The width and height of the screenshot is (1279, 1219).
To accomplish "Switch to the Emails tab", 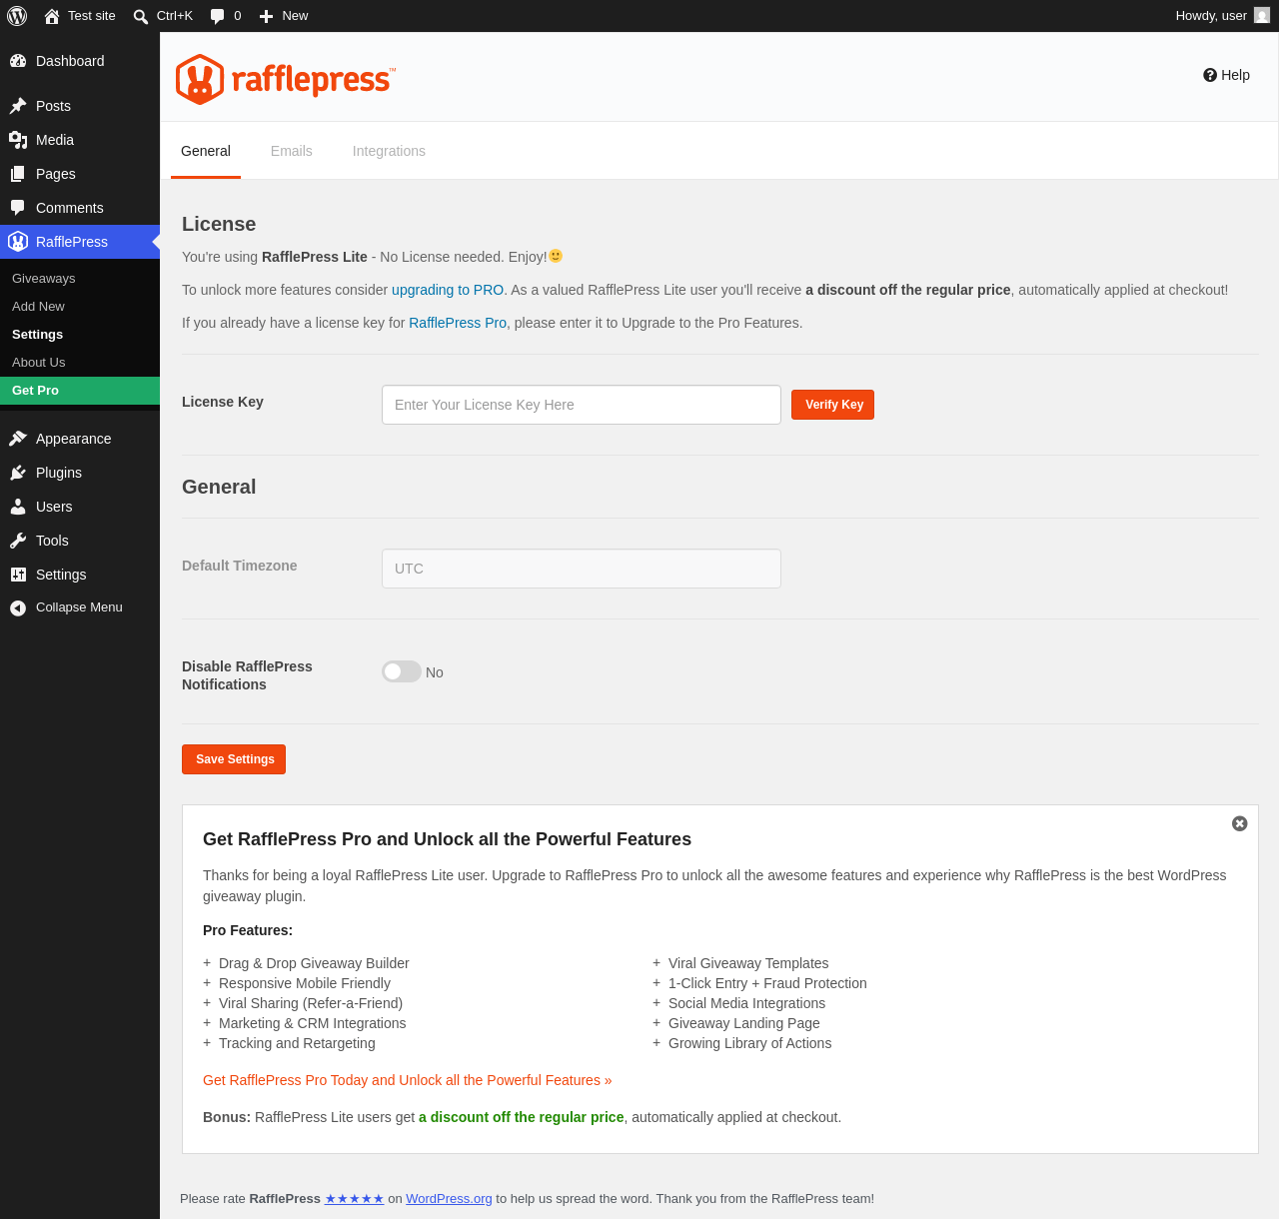I will pos(292,151).
